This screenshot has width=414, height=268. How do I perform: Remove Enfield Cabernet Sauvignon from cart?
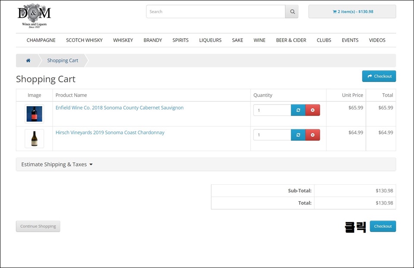tap(313, 110)
